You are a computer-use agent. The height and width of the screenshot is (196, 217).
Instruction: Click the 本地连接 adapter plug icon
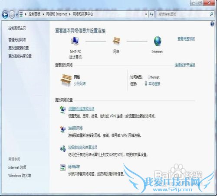(x=146, y=84)
